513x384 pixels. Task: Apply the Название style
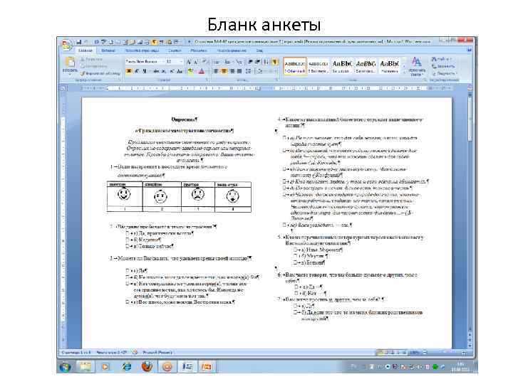(389, 66)
